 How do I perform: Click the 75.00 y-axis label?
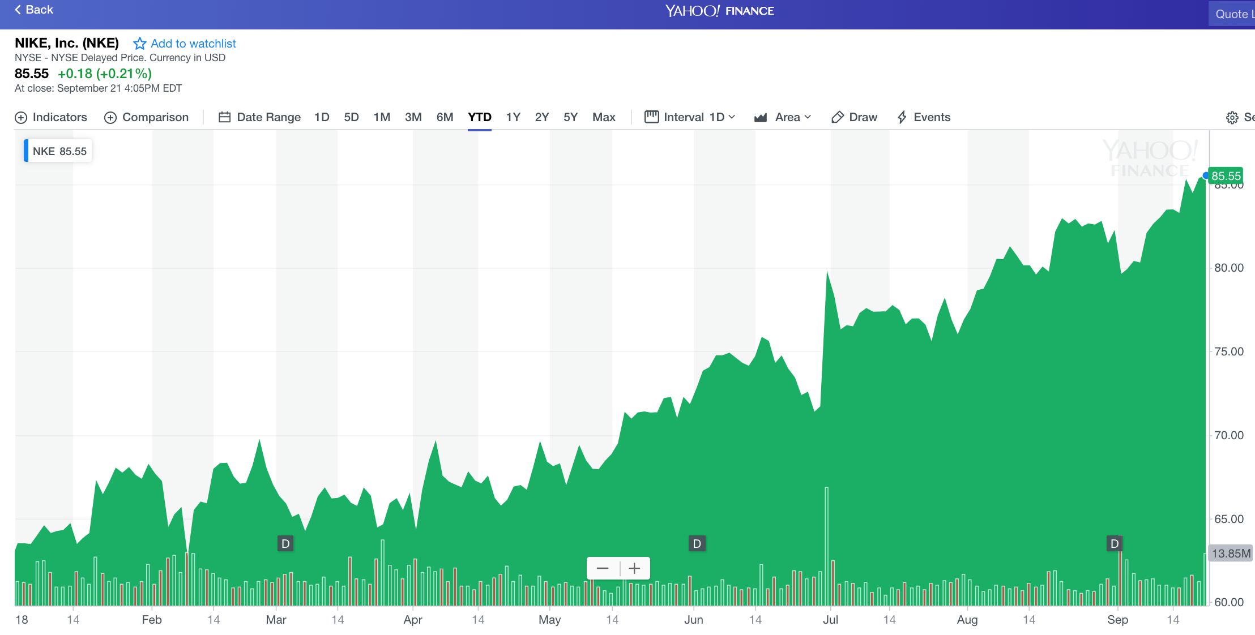tap(1229, 351)
